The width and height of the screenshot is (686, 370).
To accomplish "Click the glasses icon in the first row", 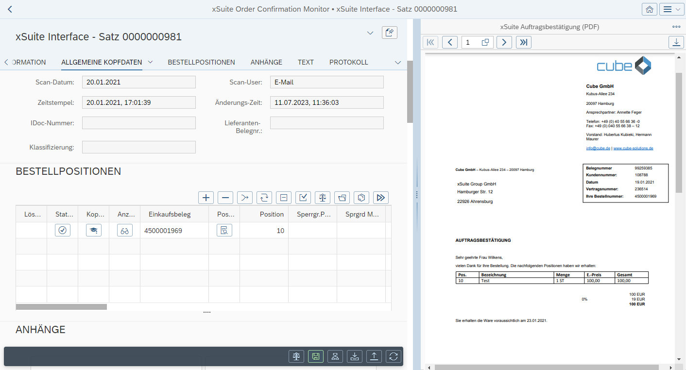I will [x=125, y=231].
